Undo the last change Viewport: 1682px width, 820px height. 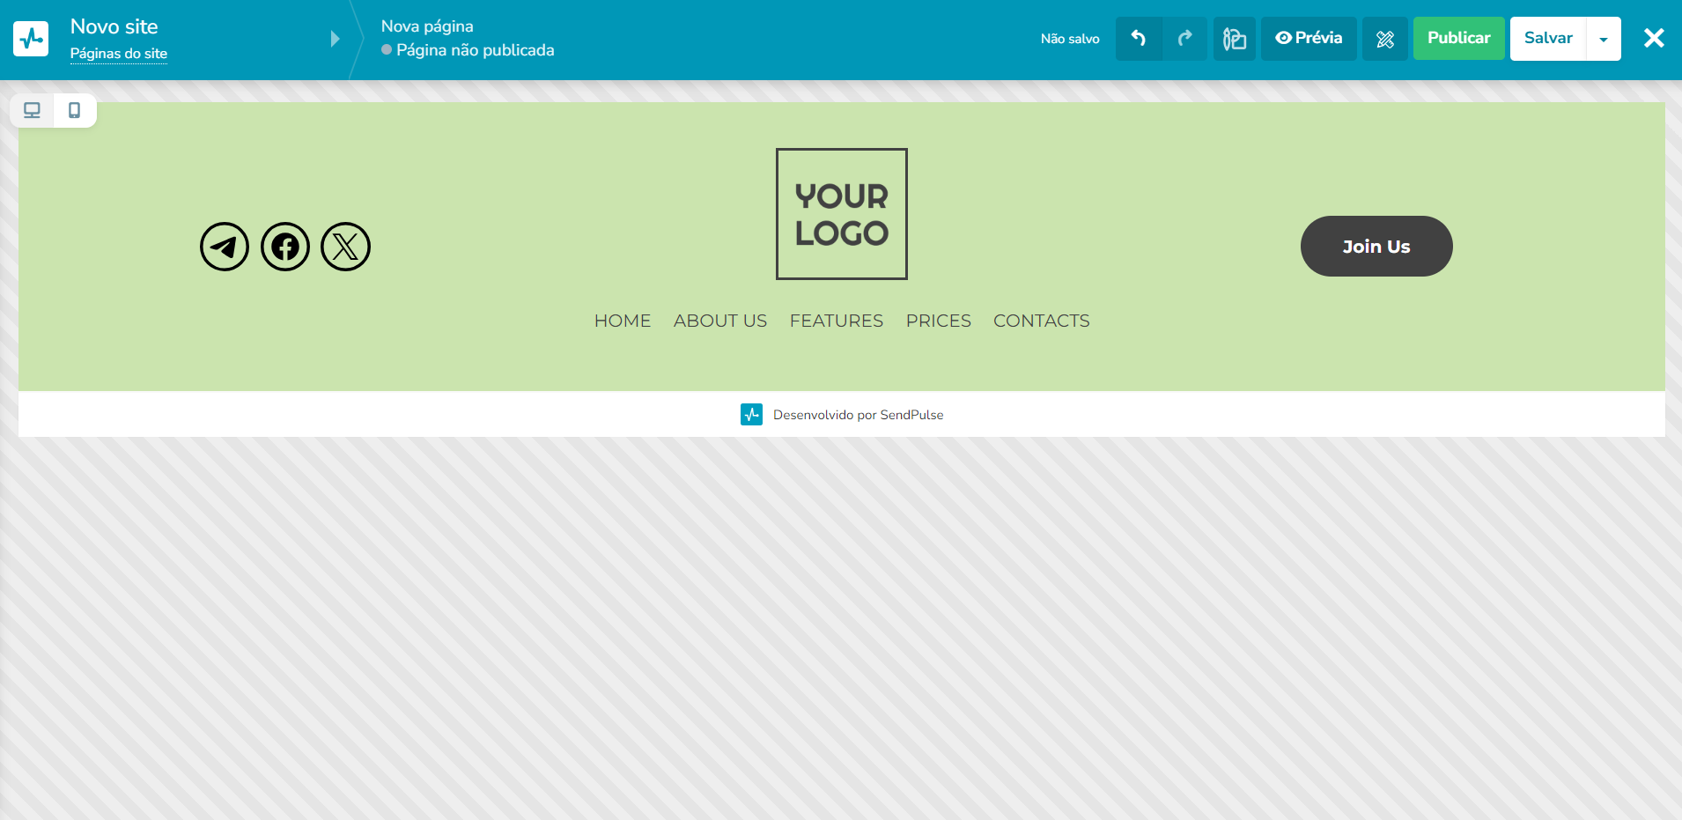1139,39
